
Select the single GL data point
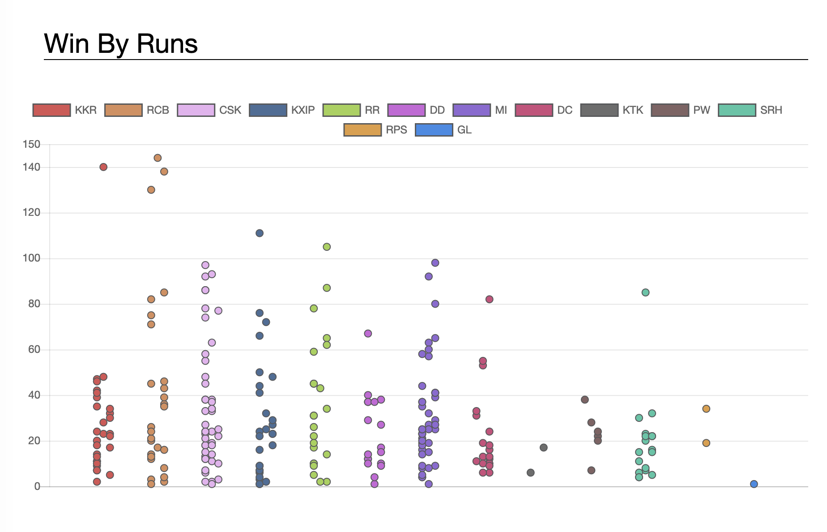pyautogui.click(x=754, y=484)
